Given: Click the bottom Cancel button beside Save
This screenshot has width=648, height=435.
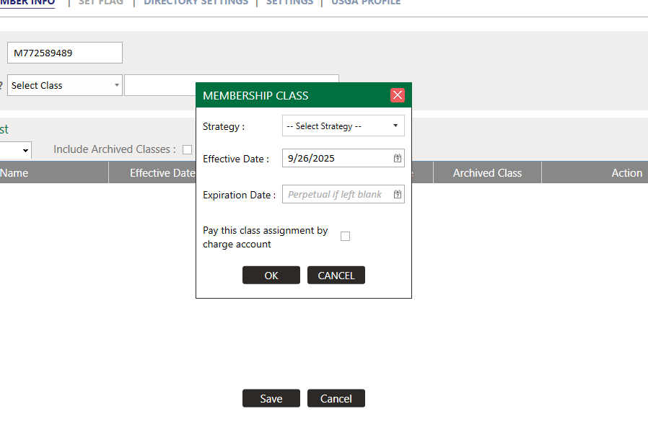Looking at the screenshot, I should [x=336, y=399].
